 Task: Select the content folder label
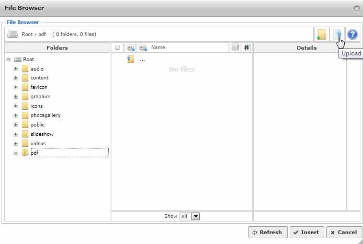(40, 78)
